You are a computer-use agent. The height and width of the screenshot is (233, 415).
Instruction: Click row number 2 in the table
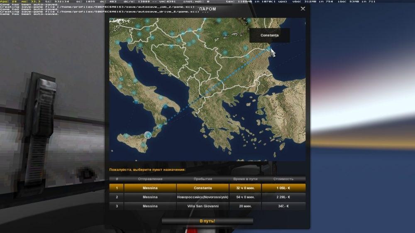[x=117, y=197]
